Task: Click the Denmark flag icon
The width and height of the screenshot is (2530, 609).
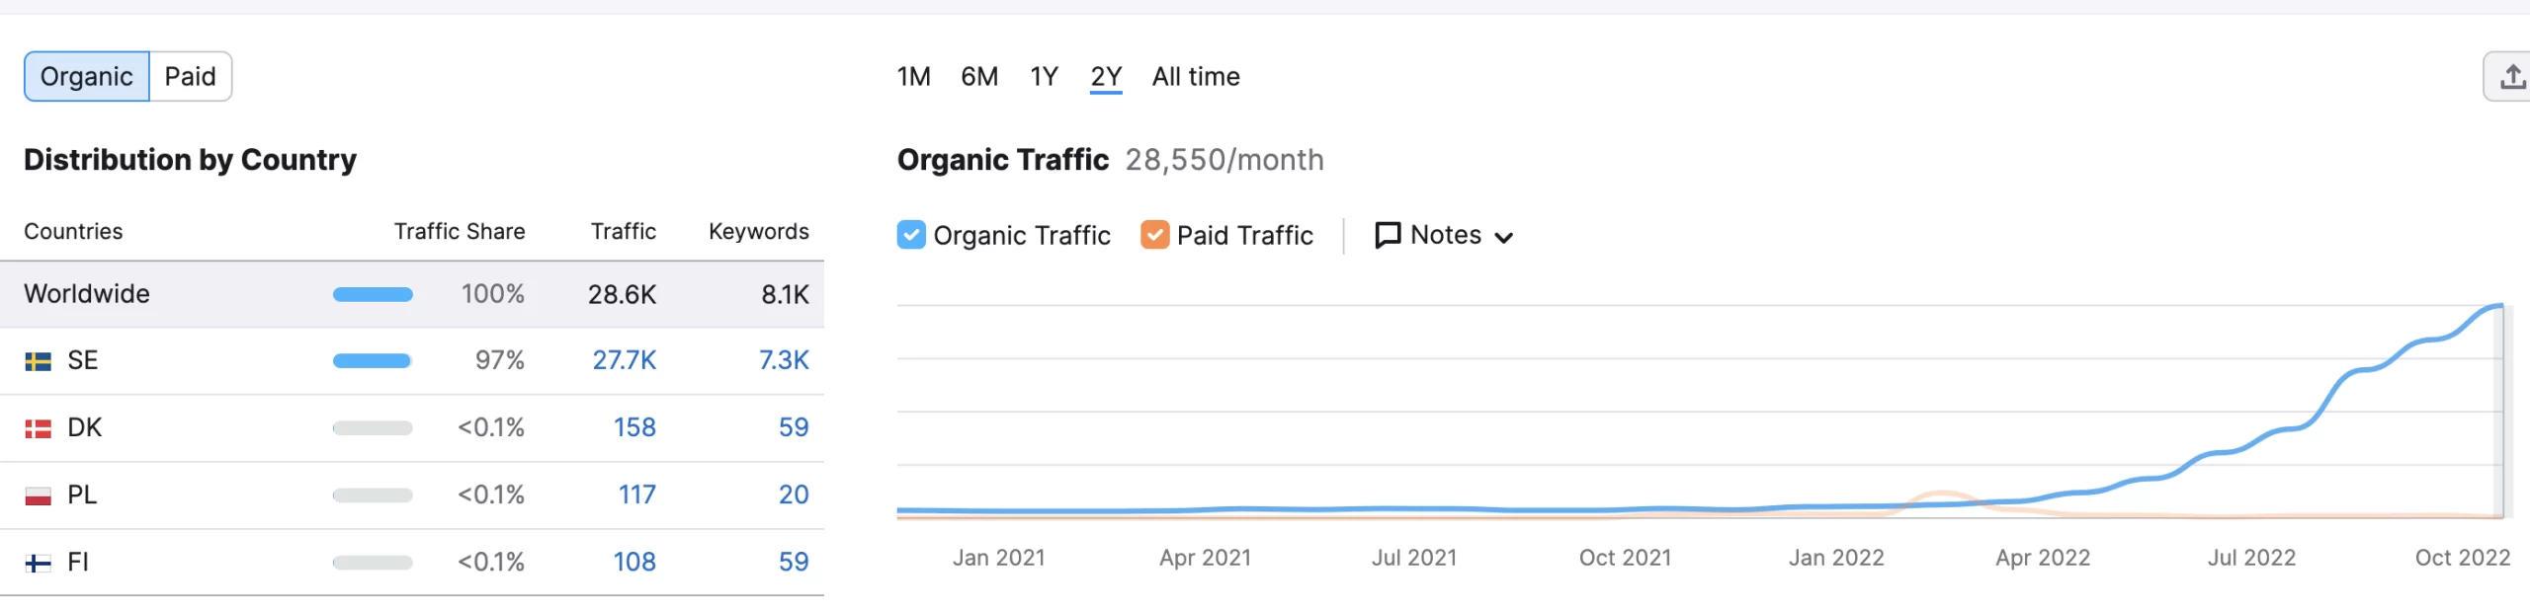Action: click(x=39, y=428)
